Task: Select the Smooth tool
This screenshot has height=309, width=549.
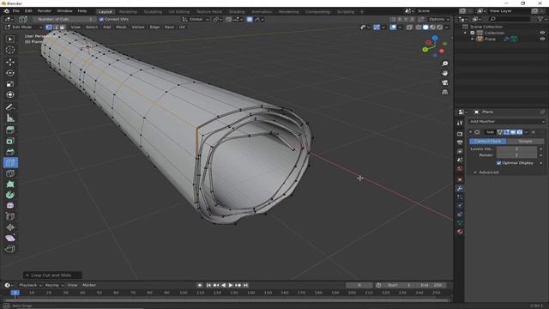Action: pyautogui.click(x=10, y=206)
